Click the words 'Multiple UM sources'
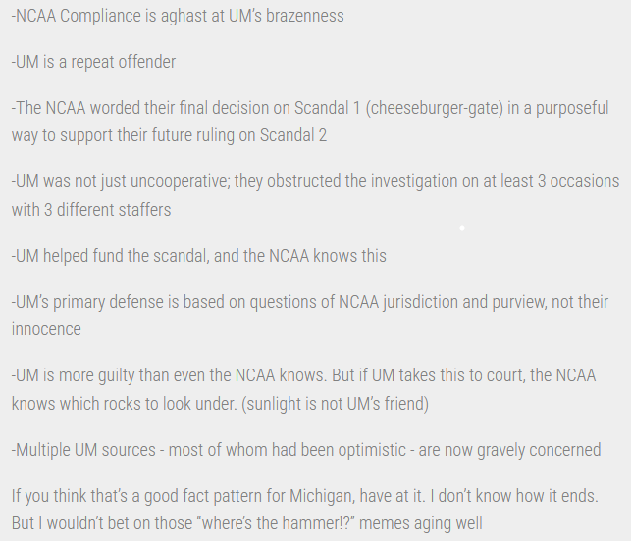 click(x=83, y=450)
